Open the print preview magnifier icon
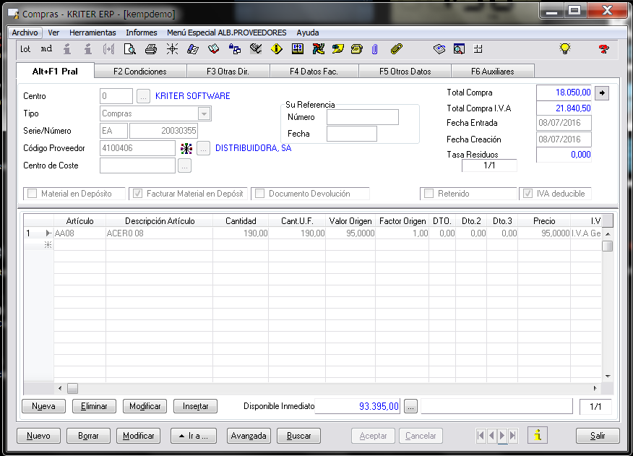Image resolution: width=633 pixels, height=456 pixels. pos(129,49)
